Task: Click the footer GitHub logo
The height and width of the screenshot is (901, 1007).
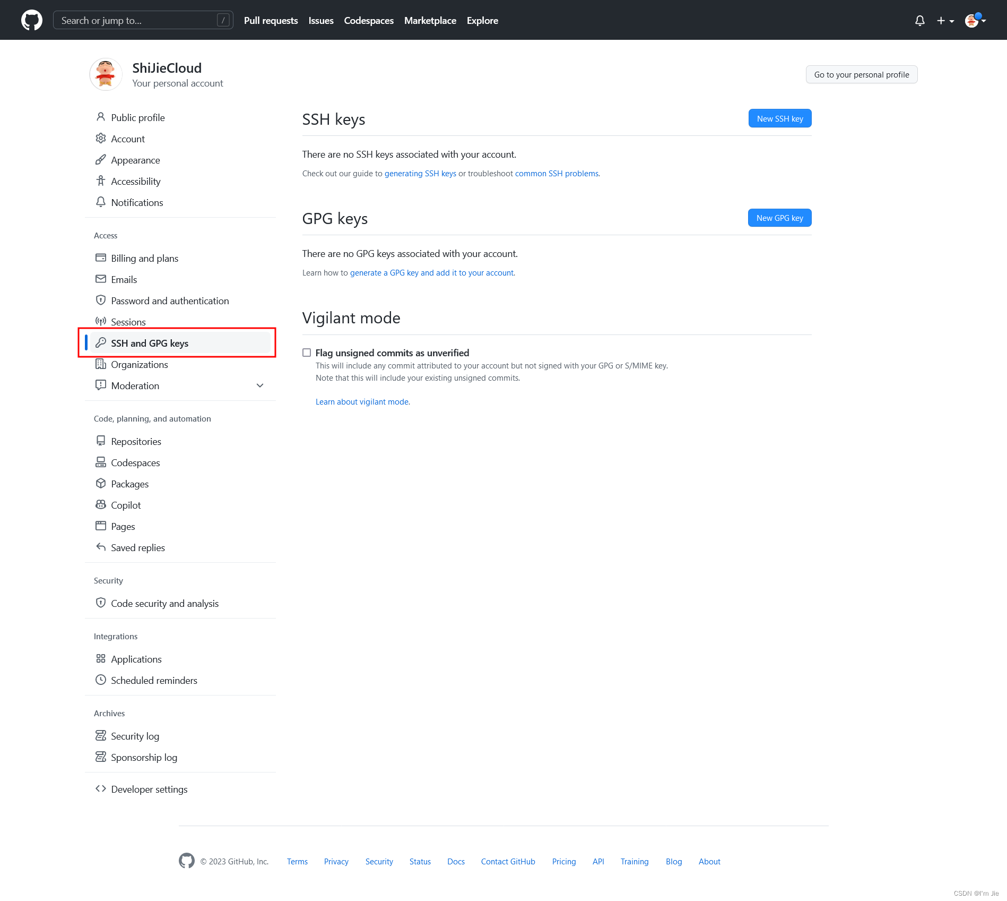Action: (x=187, y=861)
